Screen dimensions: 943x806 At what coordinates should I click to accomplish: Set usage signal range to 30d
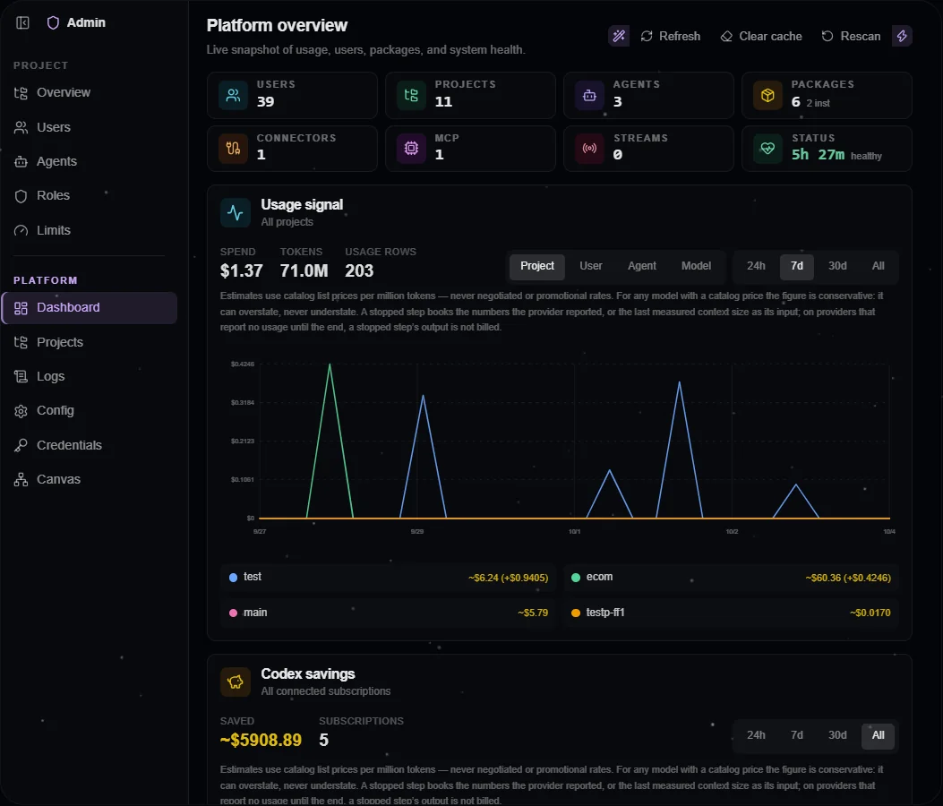click(837, 267)
